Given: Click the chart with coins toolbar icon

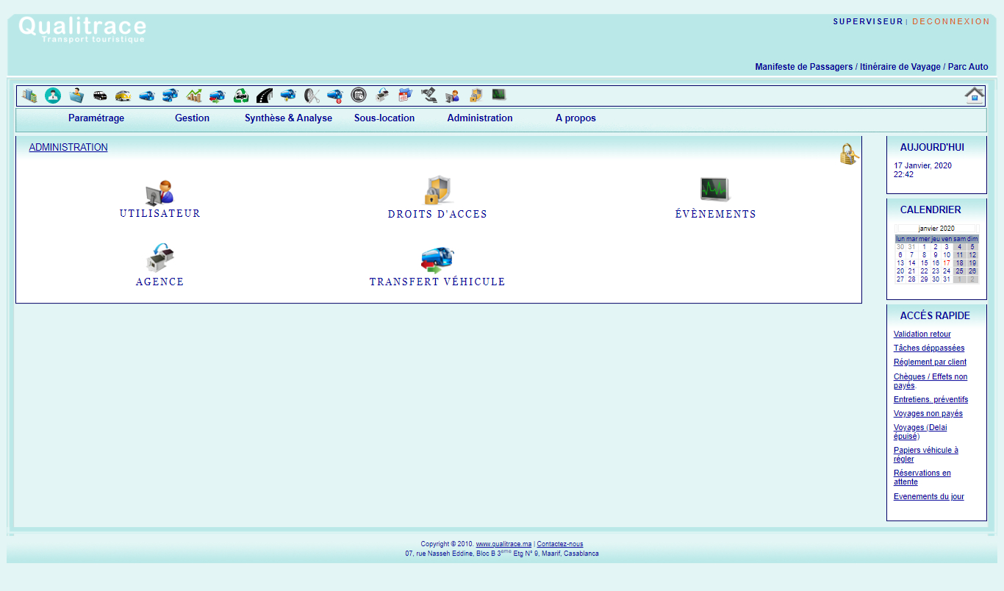Looking at the screenshot, I should coord(194,96).
